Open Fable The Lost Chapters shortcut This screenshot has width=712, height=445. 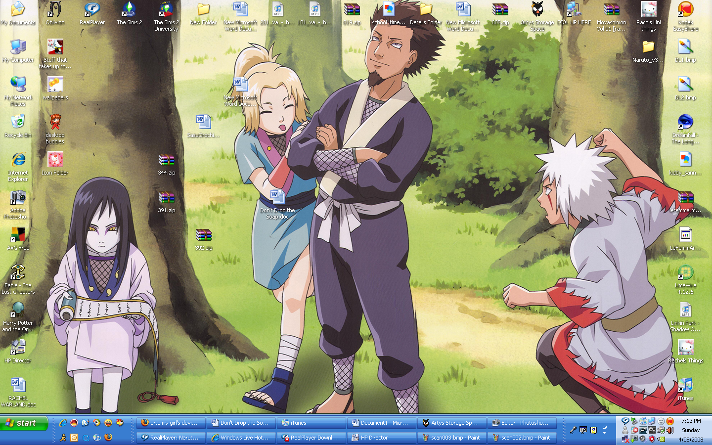click(x=18, y=279)
